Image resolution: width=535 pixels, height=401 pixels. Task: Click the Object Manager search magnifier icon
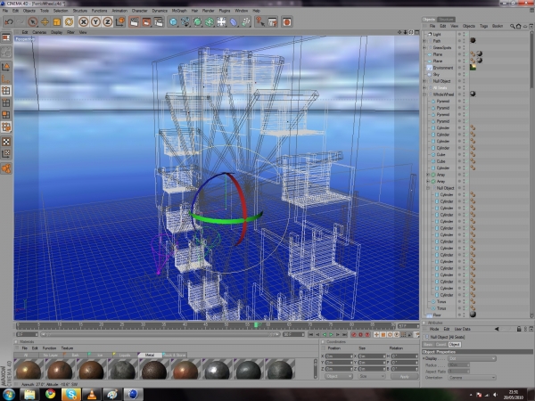pyautogui.click(x=512, y=26)
